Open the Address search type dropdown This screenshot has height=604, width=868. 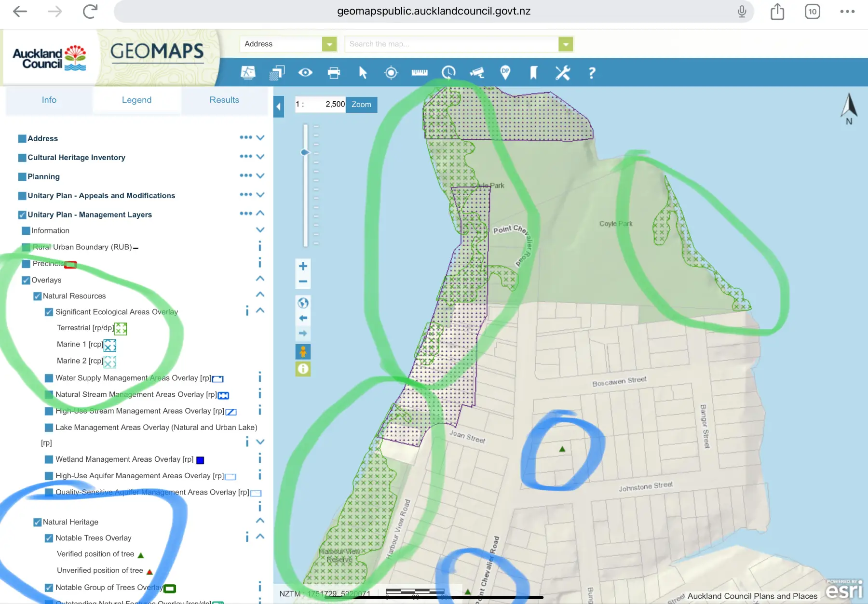click(328, 44)
